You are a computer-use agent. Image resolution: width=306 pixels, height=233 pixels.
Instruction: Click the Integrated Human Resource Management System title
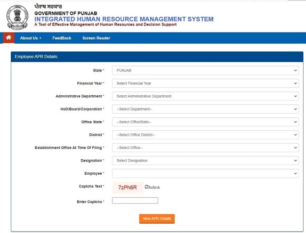124,19
